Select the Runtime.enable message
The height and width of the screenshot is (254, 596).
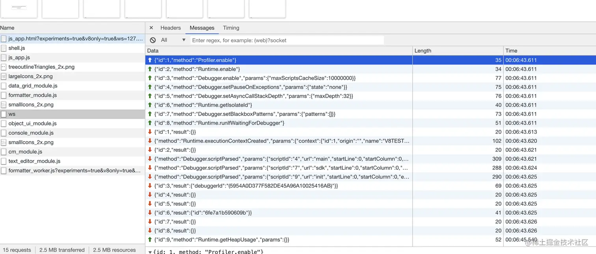[371, 69]
